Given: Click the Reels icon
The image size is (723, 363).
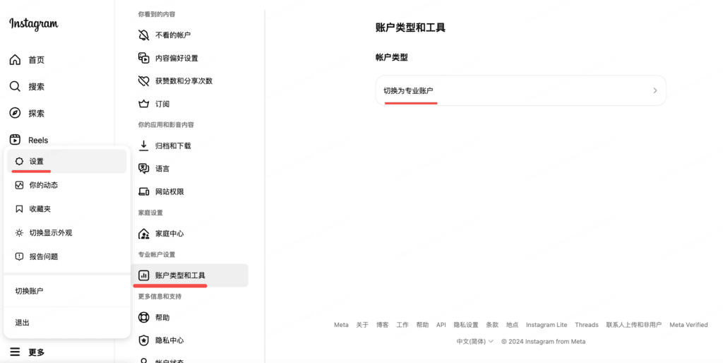Looking at the screenshot, I should pyautogui.click(x=16, y=139).
